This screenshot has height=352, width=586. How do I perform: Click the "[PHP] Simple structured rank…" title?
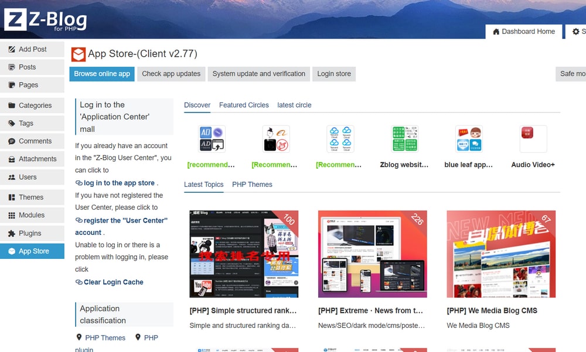[x=243, y=310]
